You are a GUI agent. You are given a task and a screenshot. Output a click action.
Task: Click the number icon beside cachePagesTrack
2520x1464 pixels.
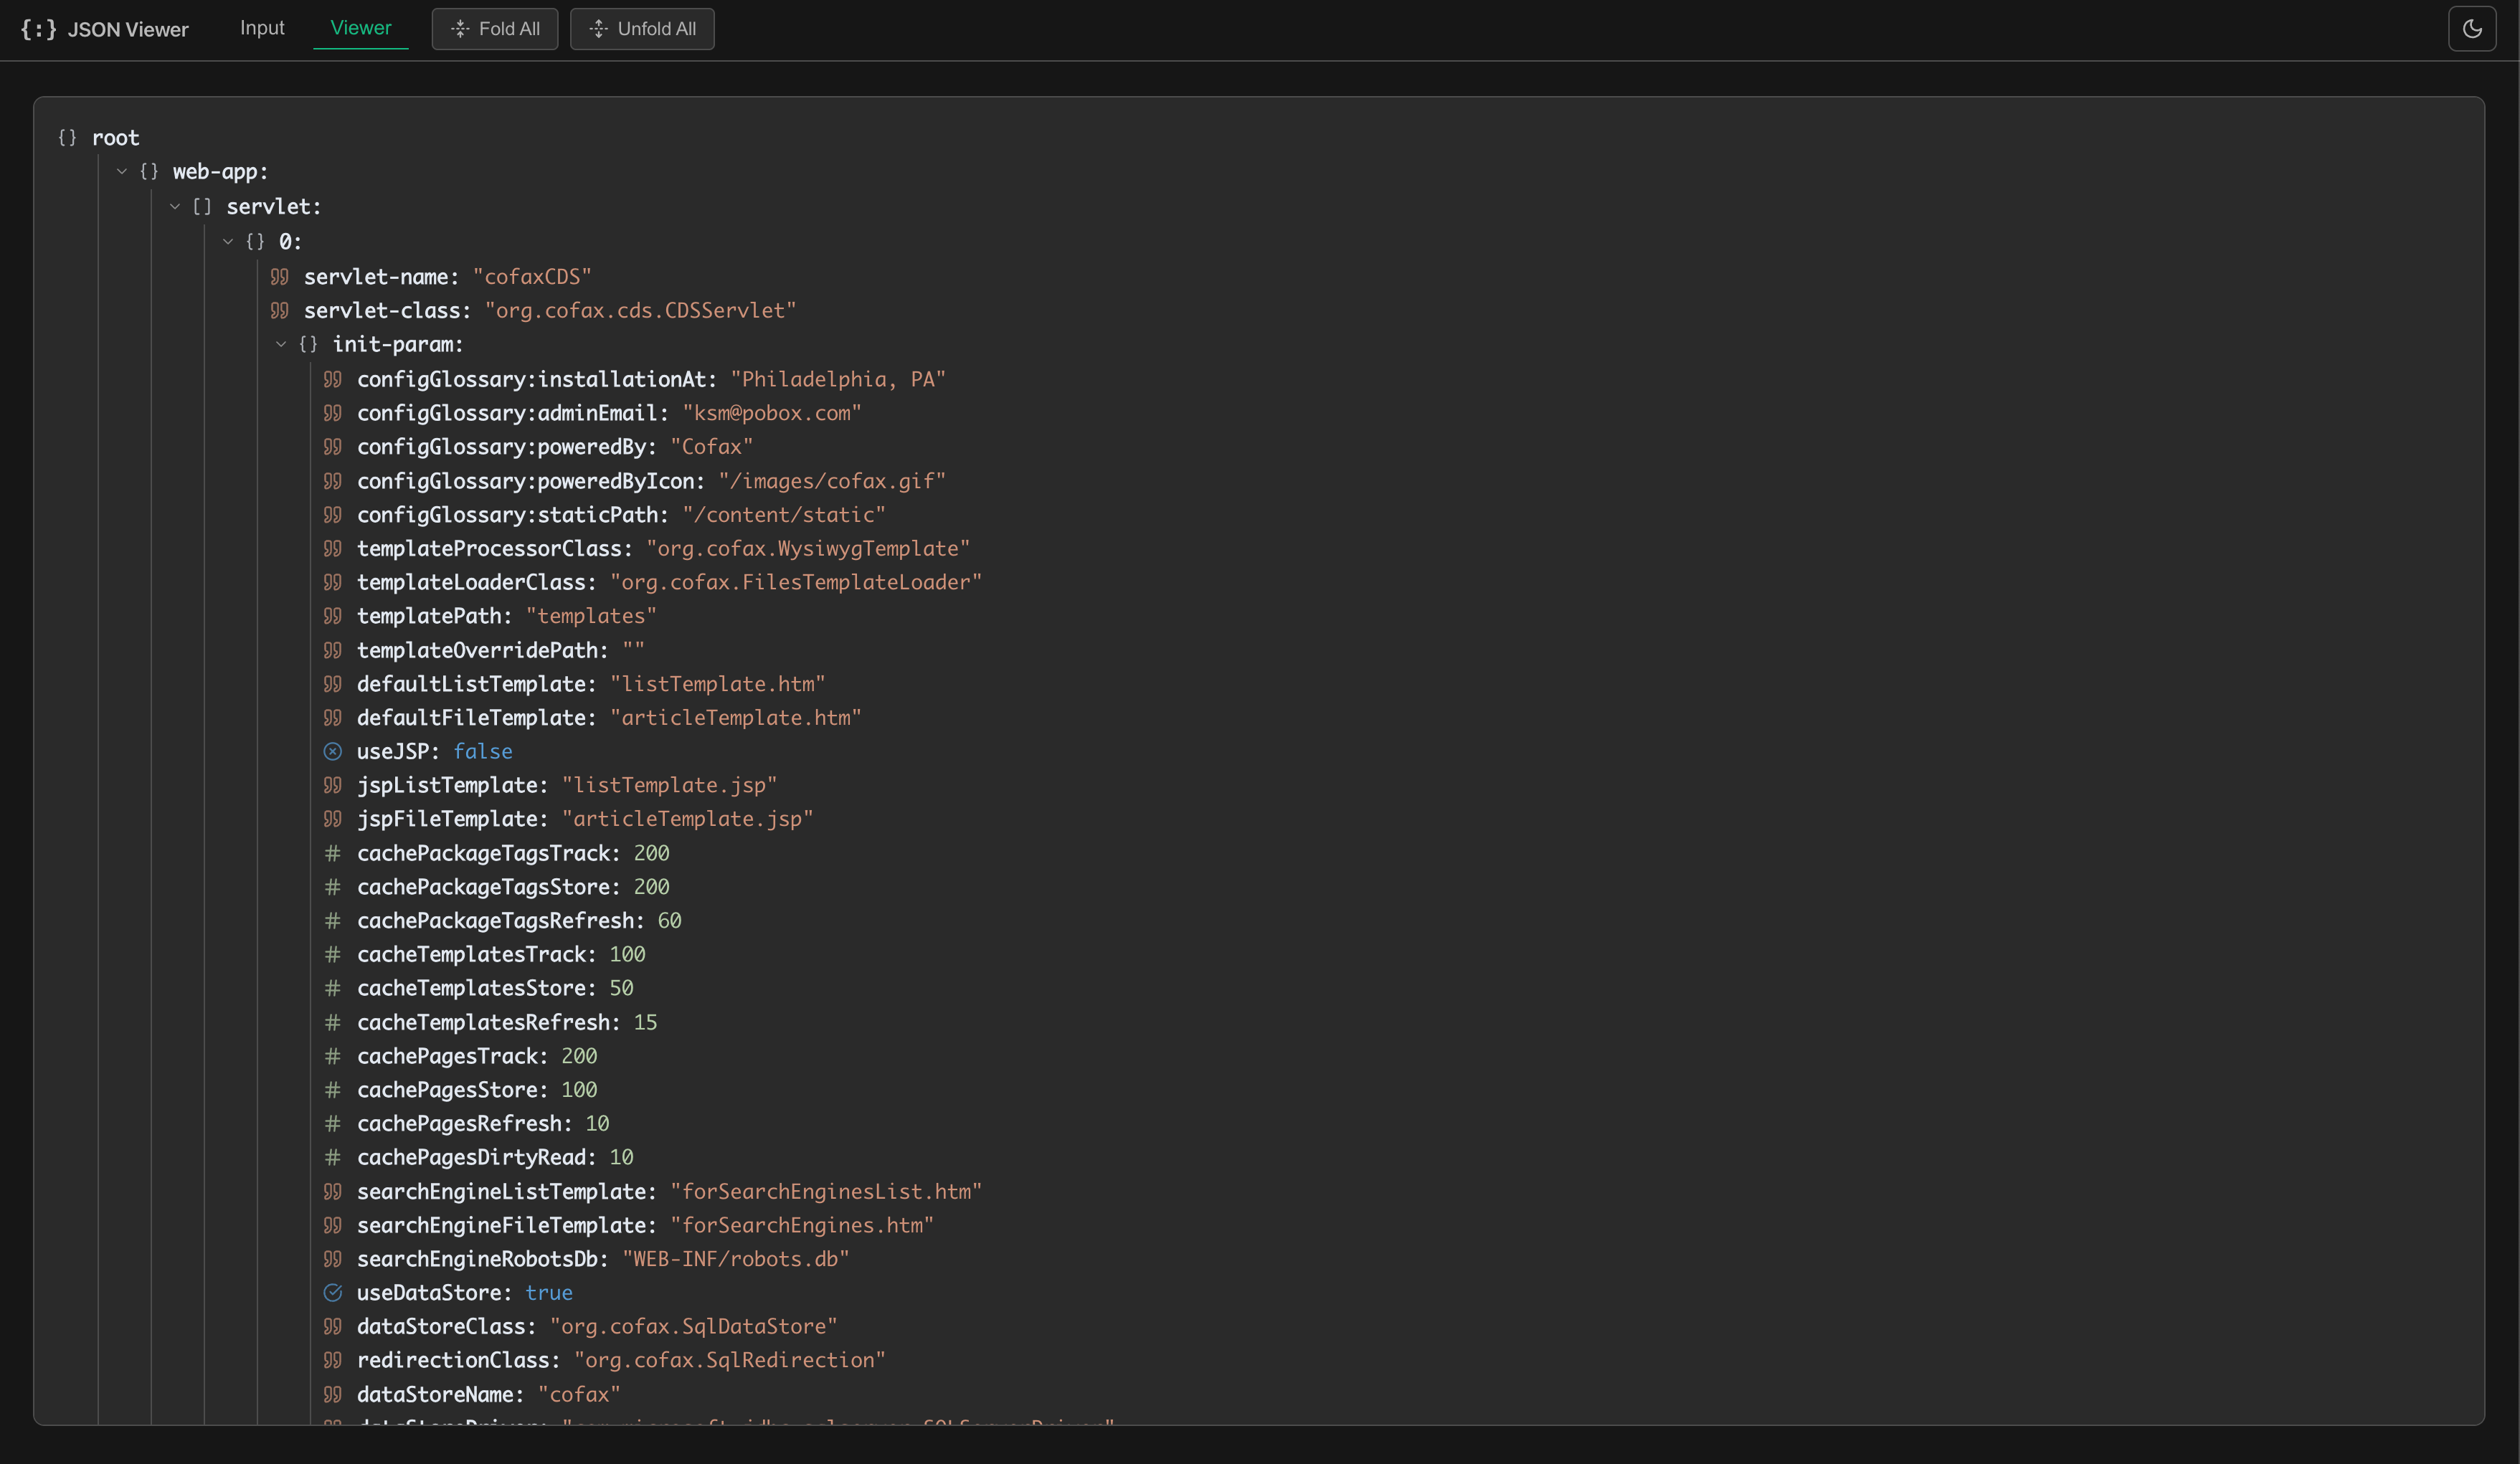pyautogui.click(x=333, y=1056)
